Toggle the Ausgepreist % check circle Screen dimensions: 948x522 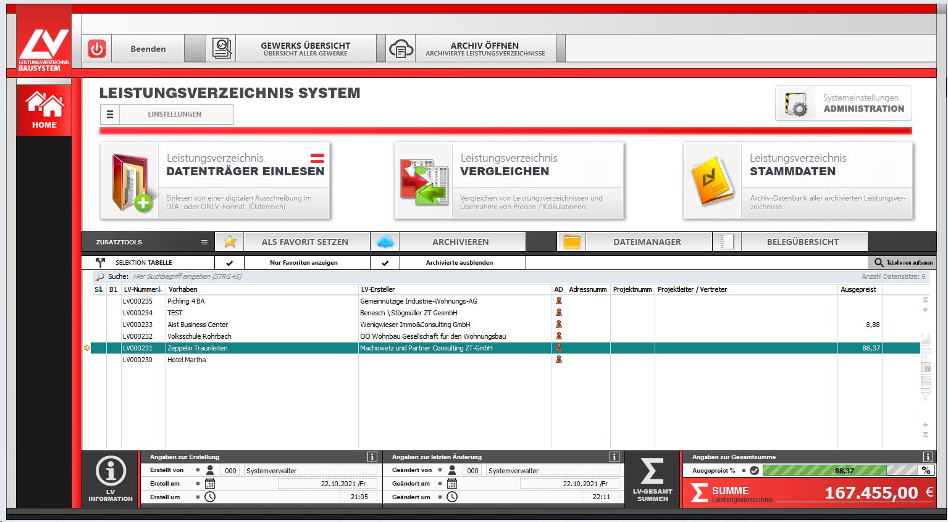pos(754,470)
